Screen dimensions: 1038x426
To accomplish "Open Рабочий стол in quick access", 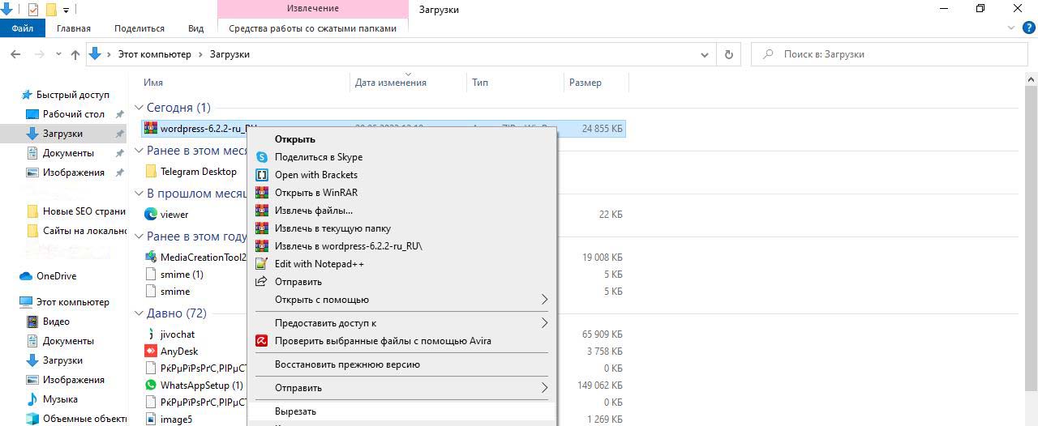I will pyautogui.click(x=73, y=114).
